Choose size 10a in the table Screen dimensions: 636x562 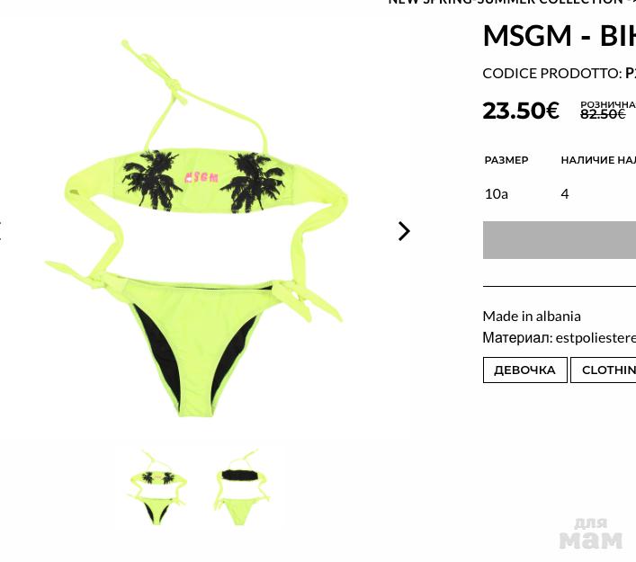click(496, 194)
